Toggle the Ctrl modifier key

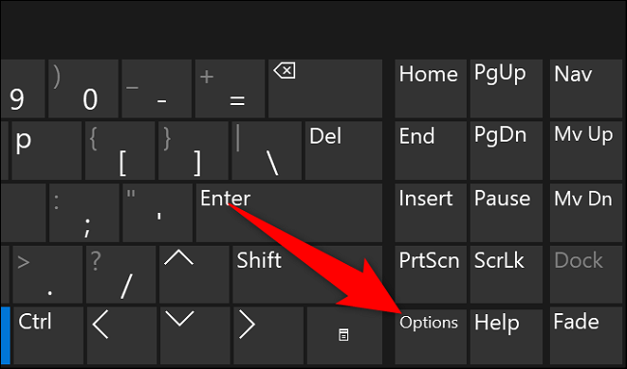coord(48,336)
